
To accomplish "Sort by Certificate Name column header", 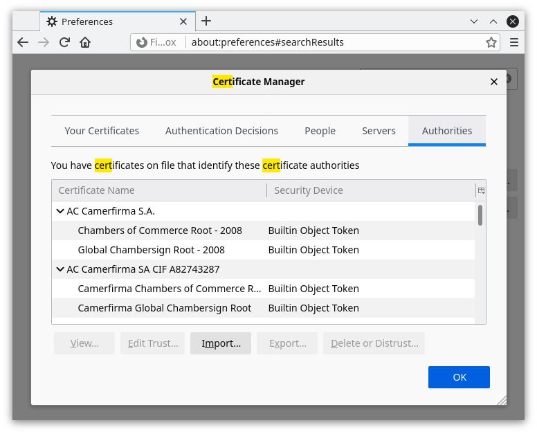I will tap(159, 190).
